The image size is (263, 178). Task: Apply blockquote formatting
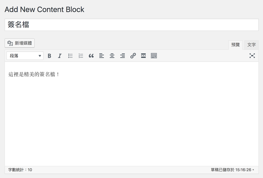pyautogui.click(x=91, y=56)
